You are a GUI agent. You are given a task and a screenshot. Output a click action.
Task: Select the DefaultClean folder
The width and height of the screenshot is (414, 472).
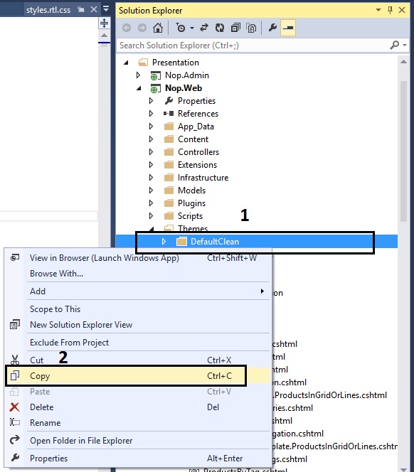click(x=215, y=242)
